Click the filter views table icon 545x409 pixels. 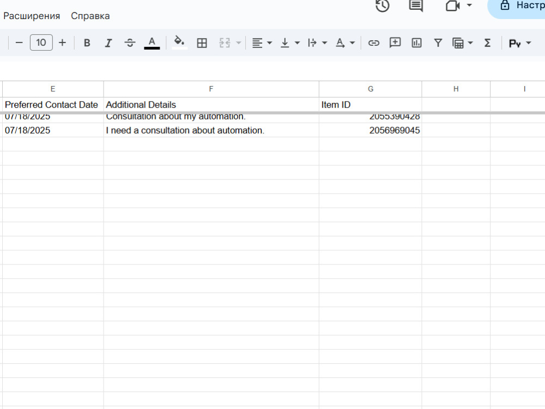pos(458,43)
